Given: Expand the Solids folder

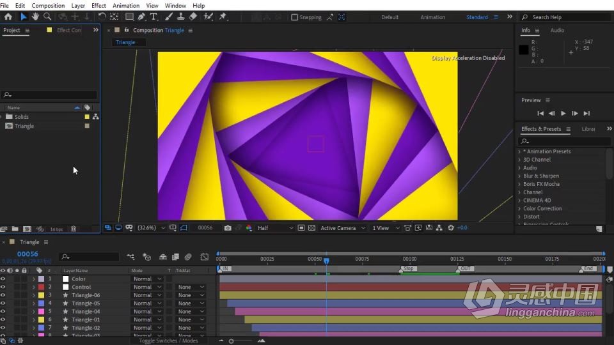Looking at the screenshot, I should [x=2, y=116].
